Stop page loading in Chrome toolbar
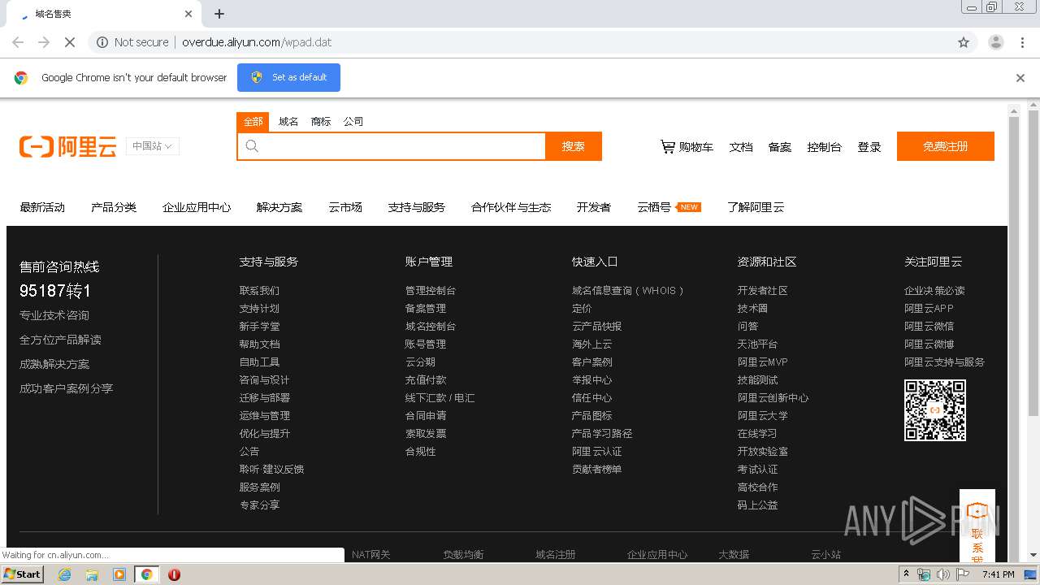The width and height of the screenshot is (1040, 585). 70,42
